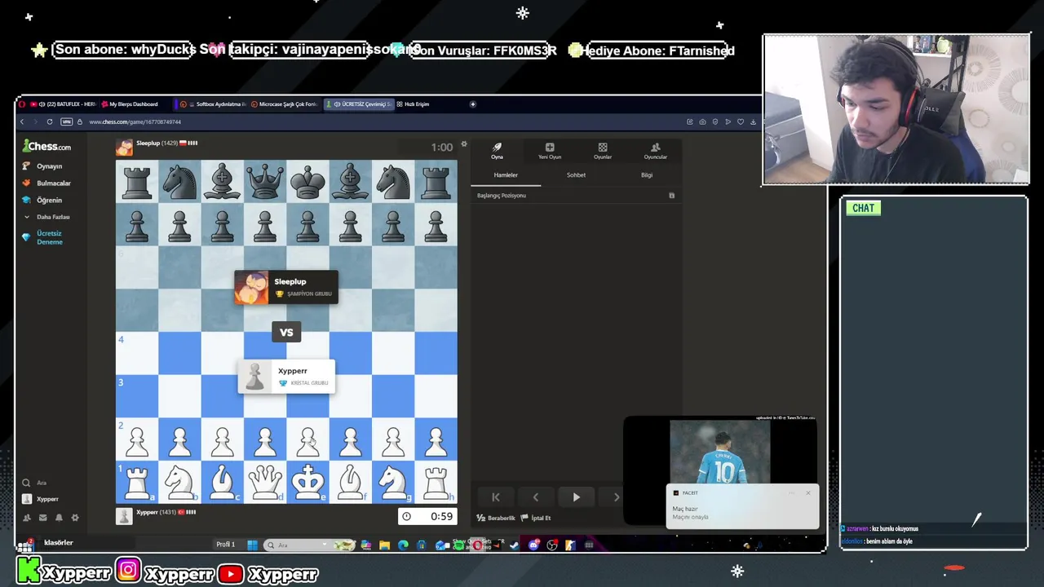Image resolution: width=1044 pixels, height=587 pixels.
Task: Open Öğrenin in the sidebar
Action: 48,201
